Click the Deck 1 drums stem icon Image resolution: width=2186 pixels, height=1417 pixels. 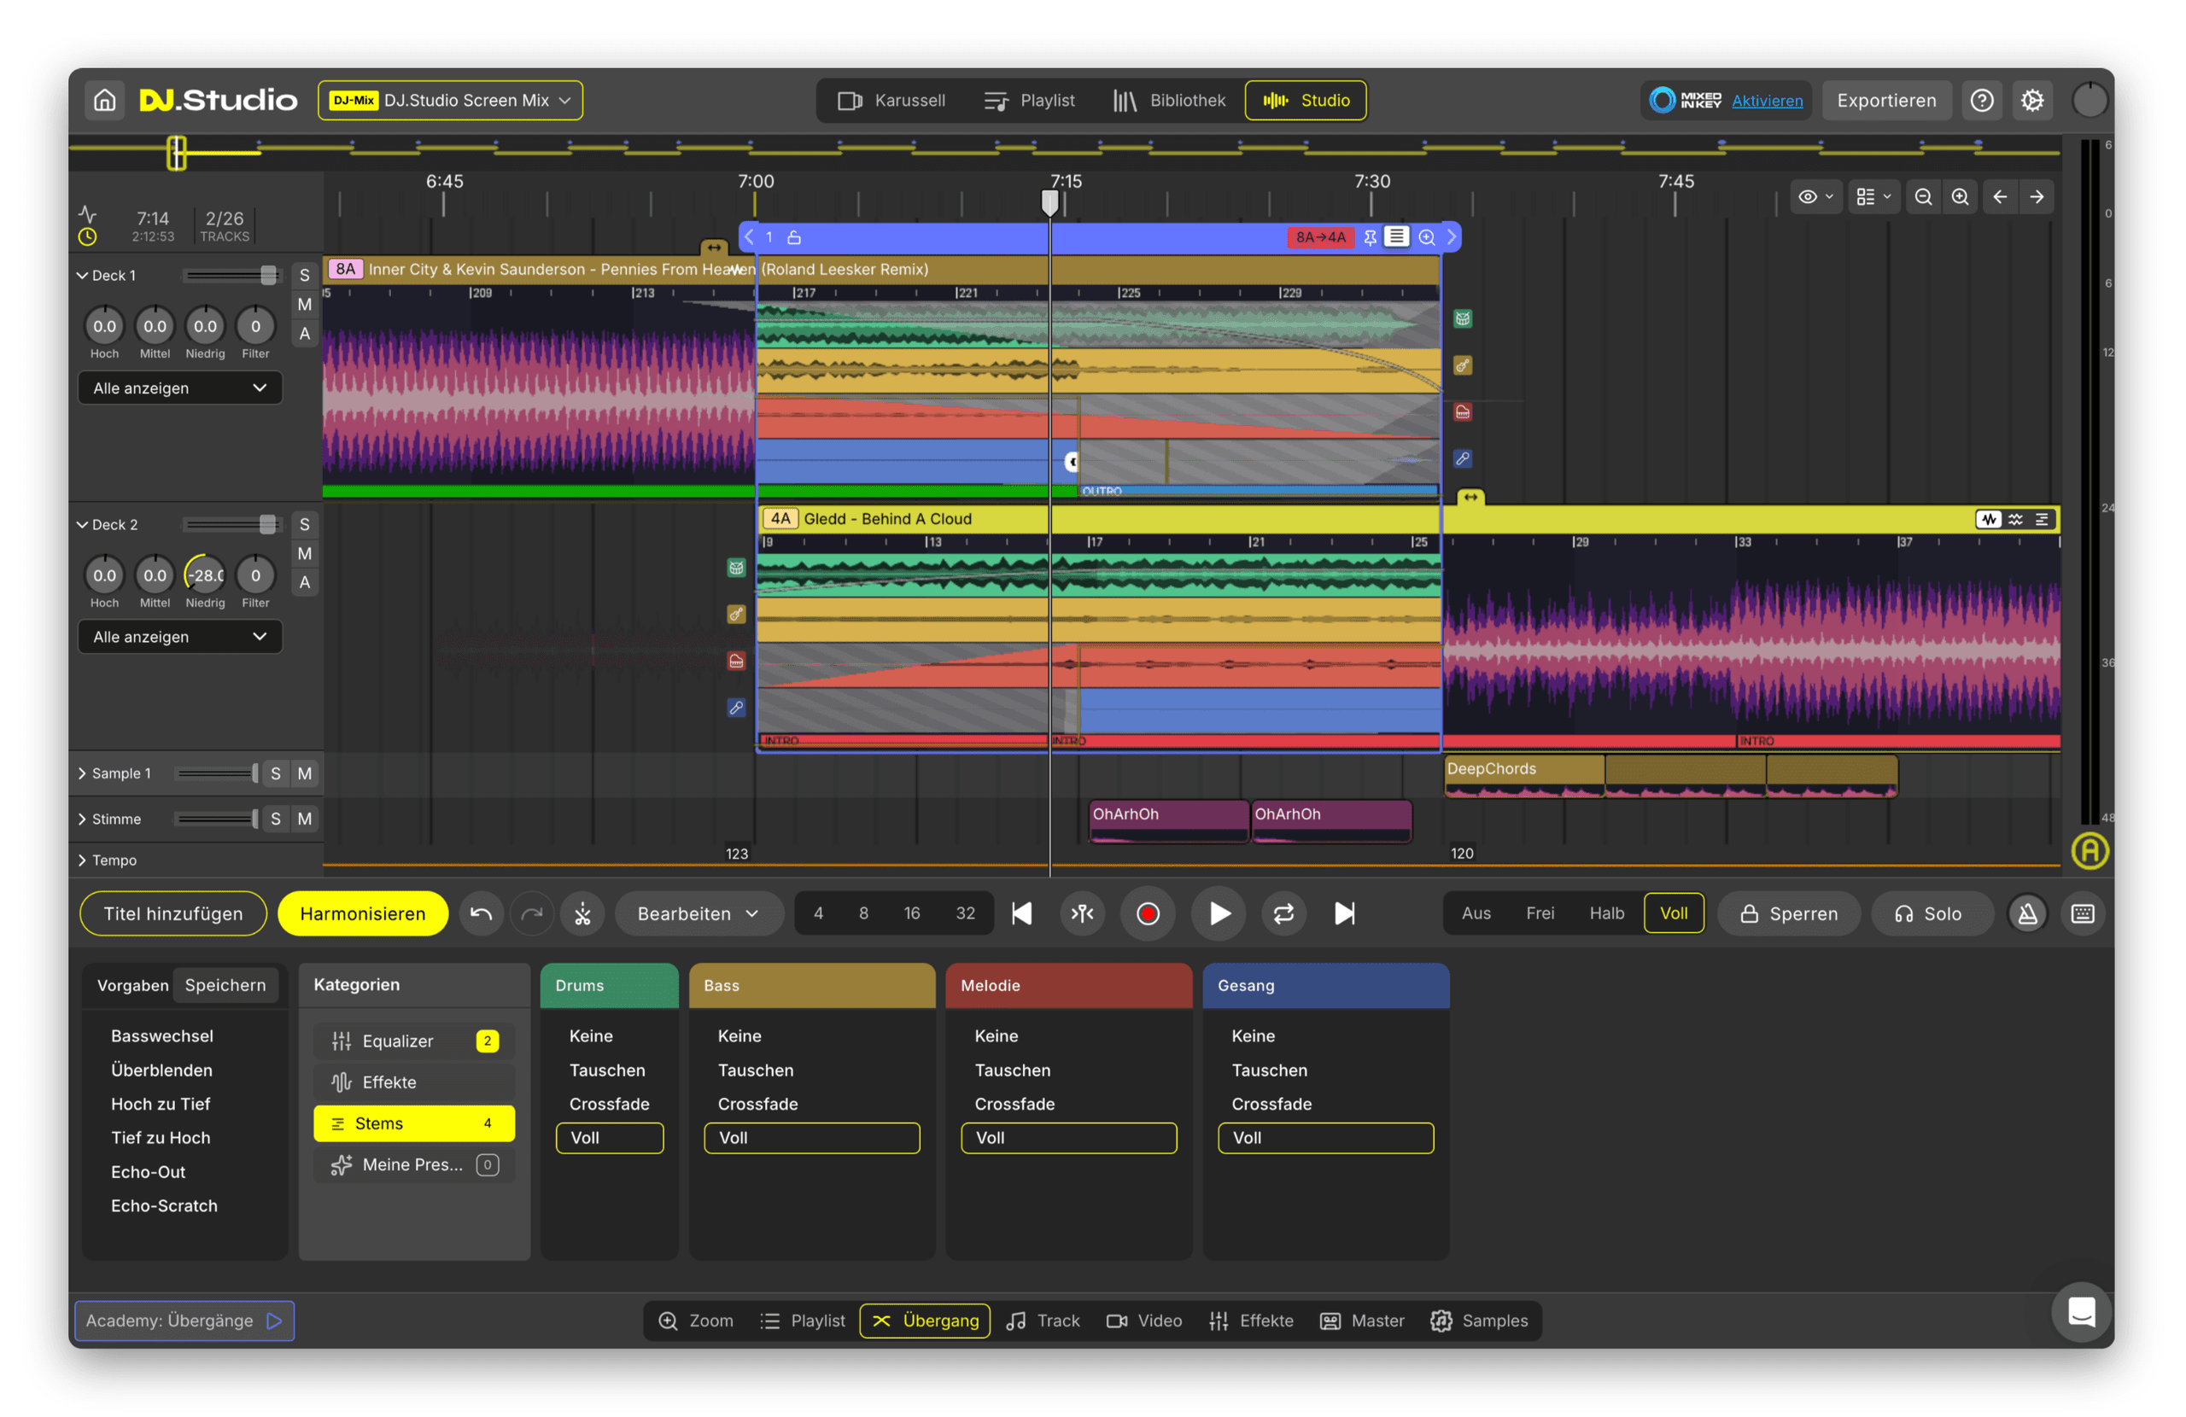1462,318
